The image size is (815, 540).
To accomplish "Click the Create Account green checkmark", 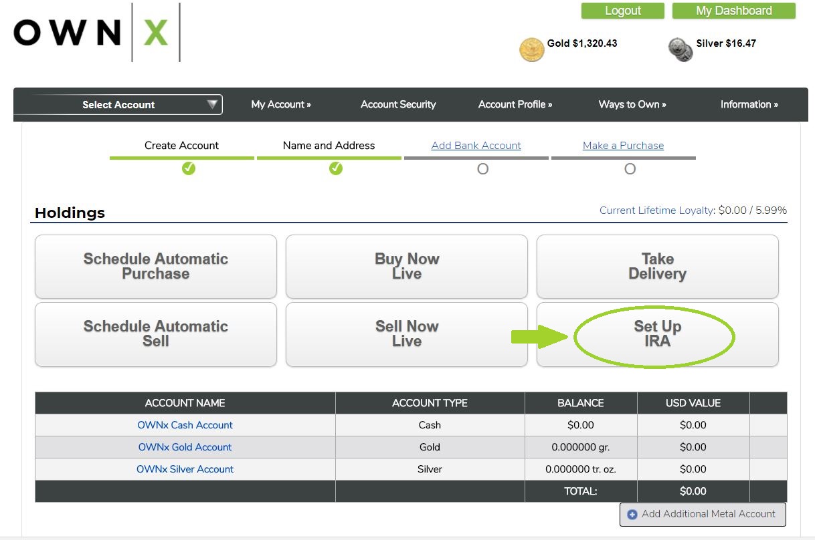I will [x=189, y=169].
